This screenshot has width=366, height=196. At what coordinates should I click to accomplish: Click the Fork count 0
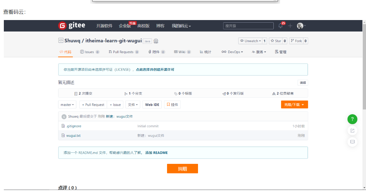[306, 41]
